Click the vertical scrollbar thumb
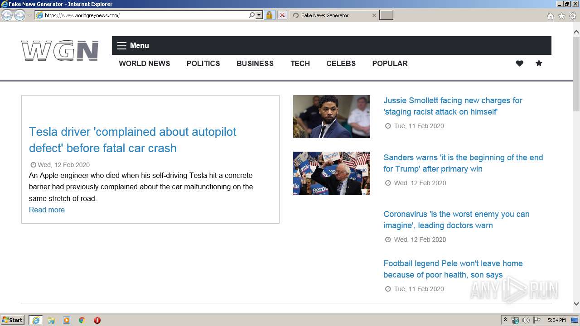Viewport: 580px width, 326px height. pos(576,74)
